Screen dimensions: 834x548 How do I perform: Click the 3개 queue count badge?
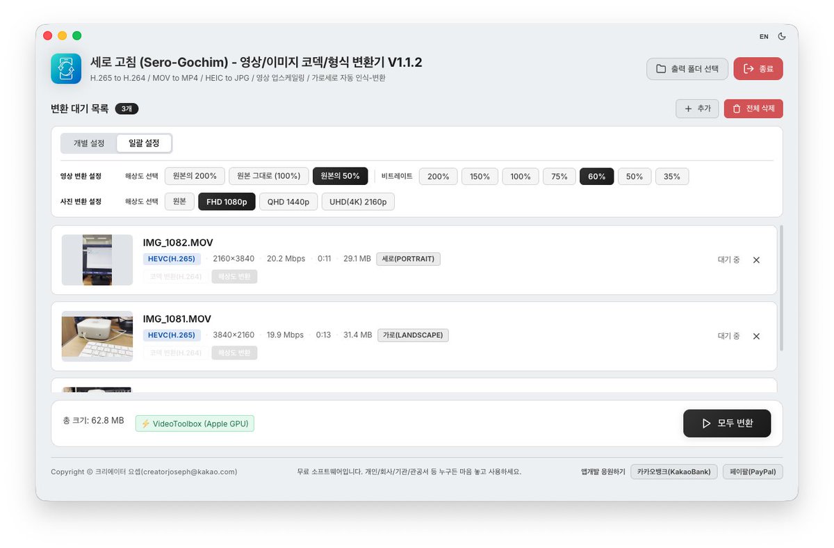pyautogui.click(x=127, y=108)
